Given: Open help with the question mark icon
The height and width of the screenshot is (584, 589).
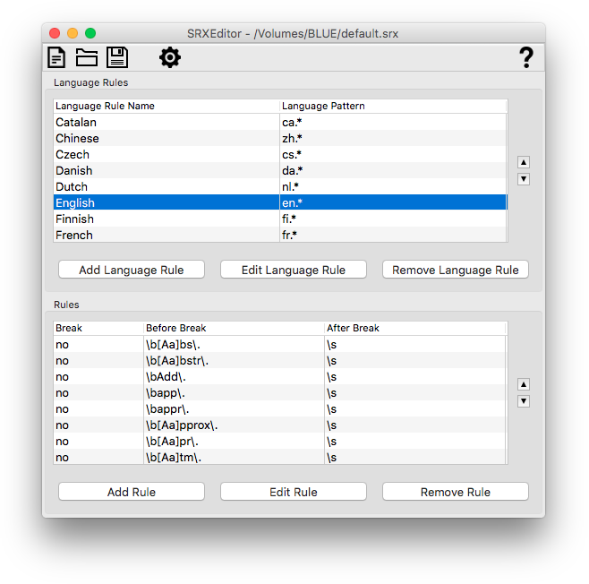Looking at the screenshot, I should [526, 57].
